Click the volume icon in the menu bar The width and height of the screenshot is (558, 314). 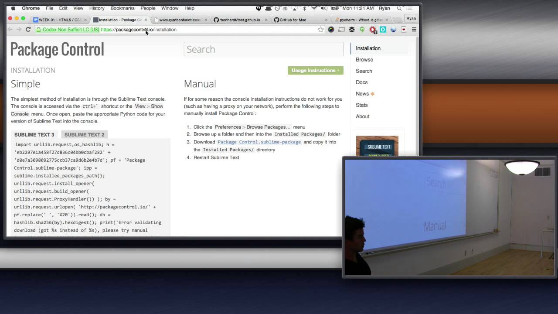click(324, 8)
